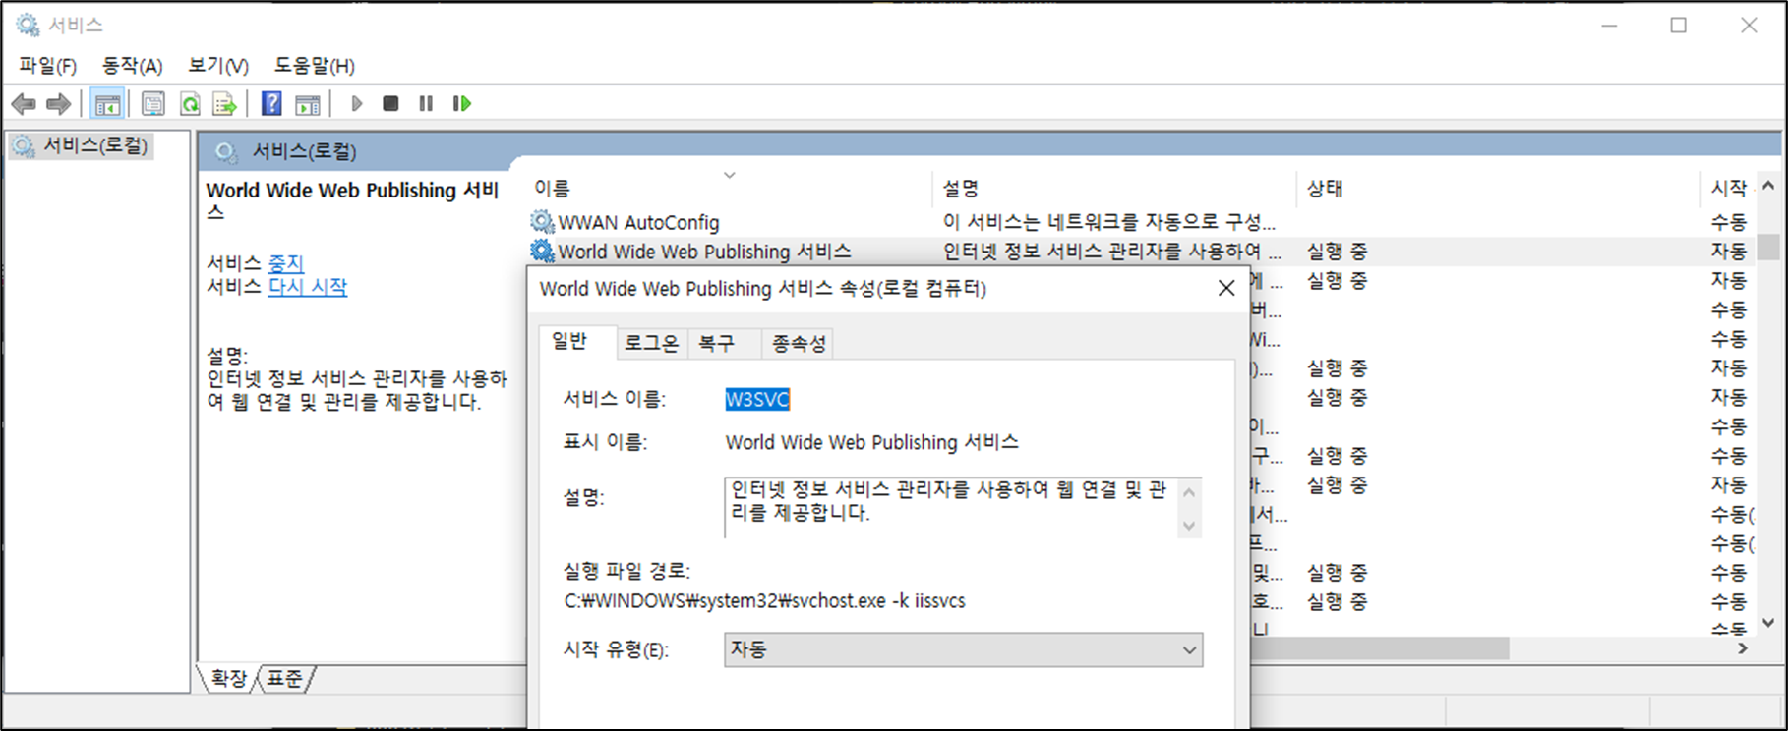Image resolution: width=1788 pixels, height=731 pixels.
Task: Switch to the 표준 view tab
Action: click(x=285, y=678)
